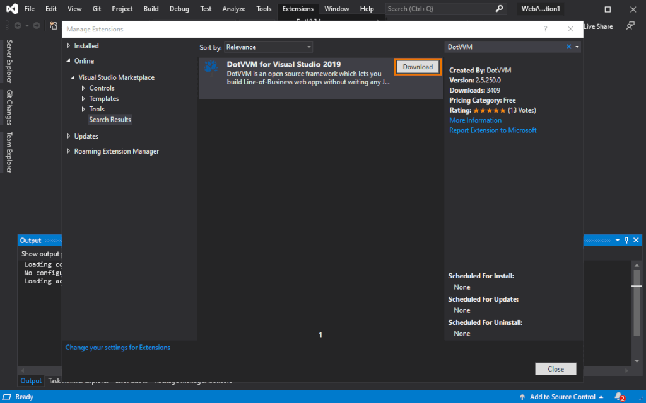This screenshot has height=403, width=646.
Task: Pin the Output panel with the pushpin icon
Action: [626, 241]
